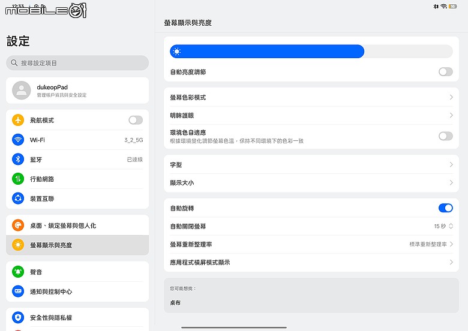Open the 桌布 wallpaper suggestion link
The image size is (468, 331).
click(175, 303)
